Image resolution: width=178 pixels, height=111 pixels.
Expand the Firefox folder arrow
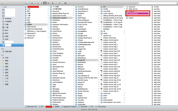[99, 27]
